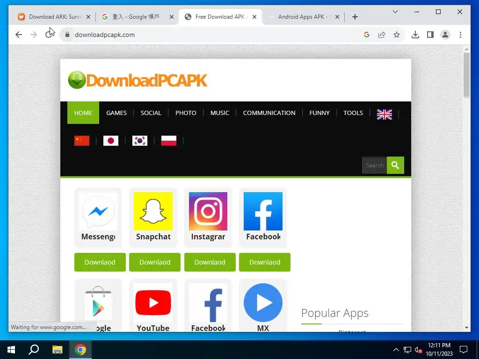479x359 pixels.
Task: Select the South Korea flag language icon
Action: click(x=139, y=141)
